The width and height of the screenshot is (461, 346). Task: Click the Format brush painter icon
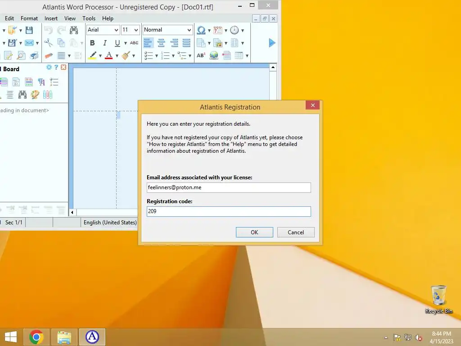(126, 55)
